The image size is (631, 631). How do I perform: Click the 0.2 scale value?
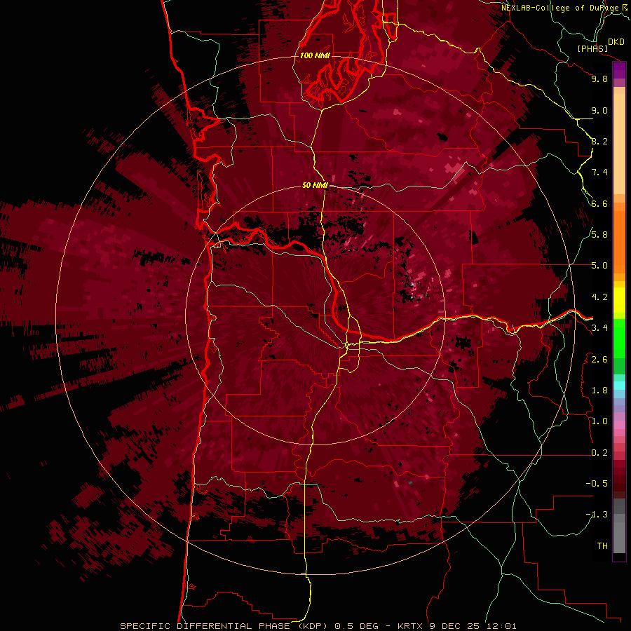(x=599, y=452)
